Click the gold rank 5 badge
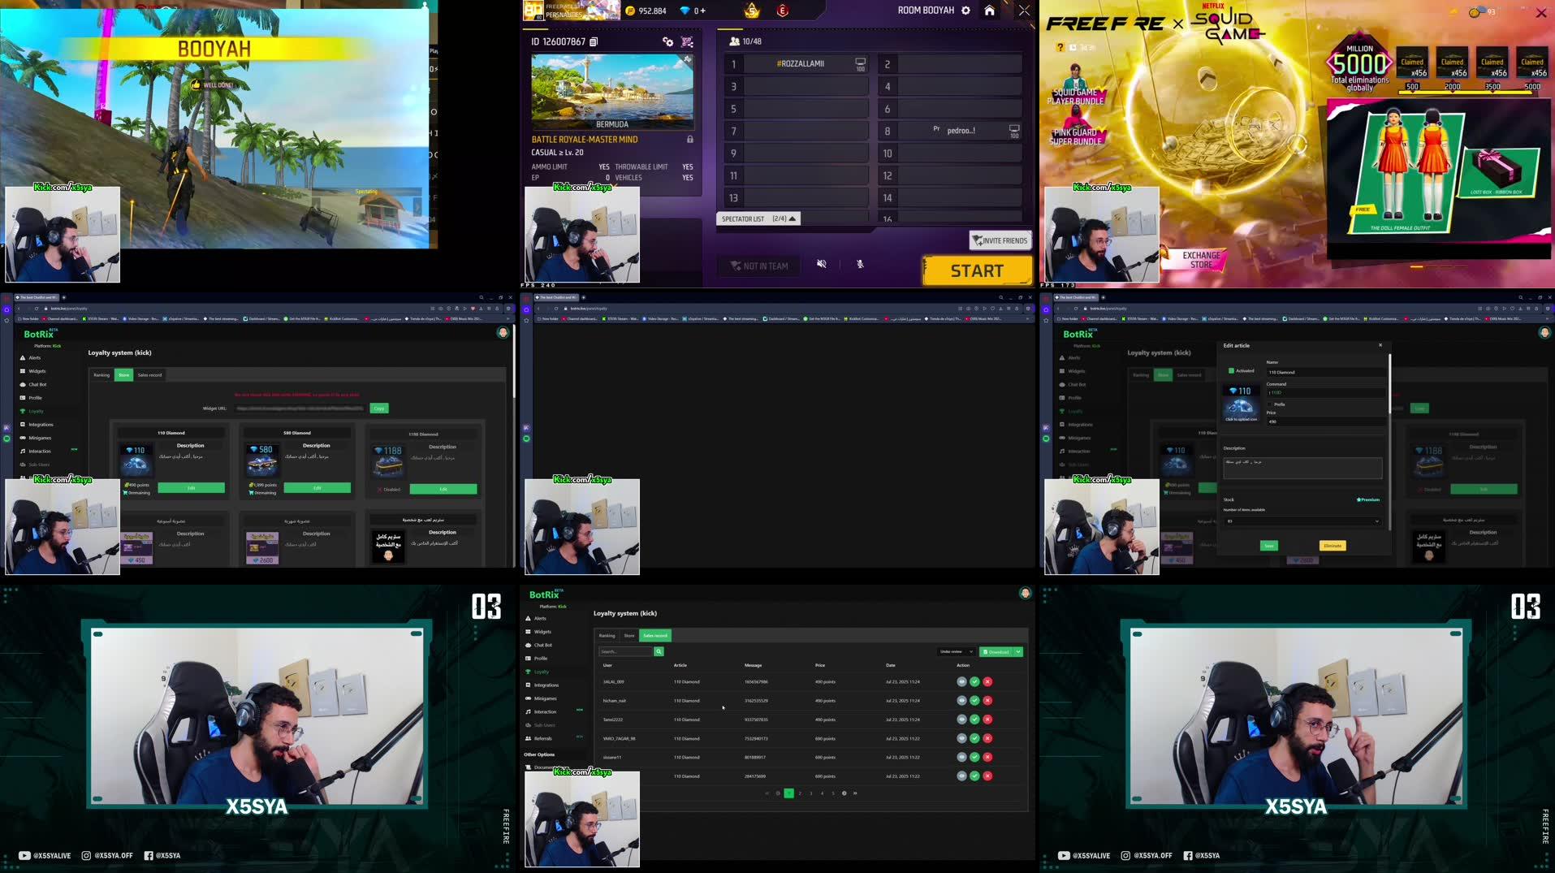 pyautogui.click(x=752, y=11)
